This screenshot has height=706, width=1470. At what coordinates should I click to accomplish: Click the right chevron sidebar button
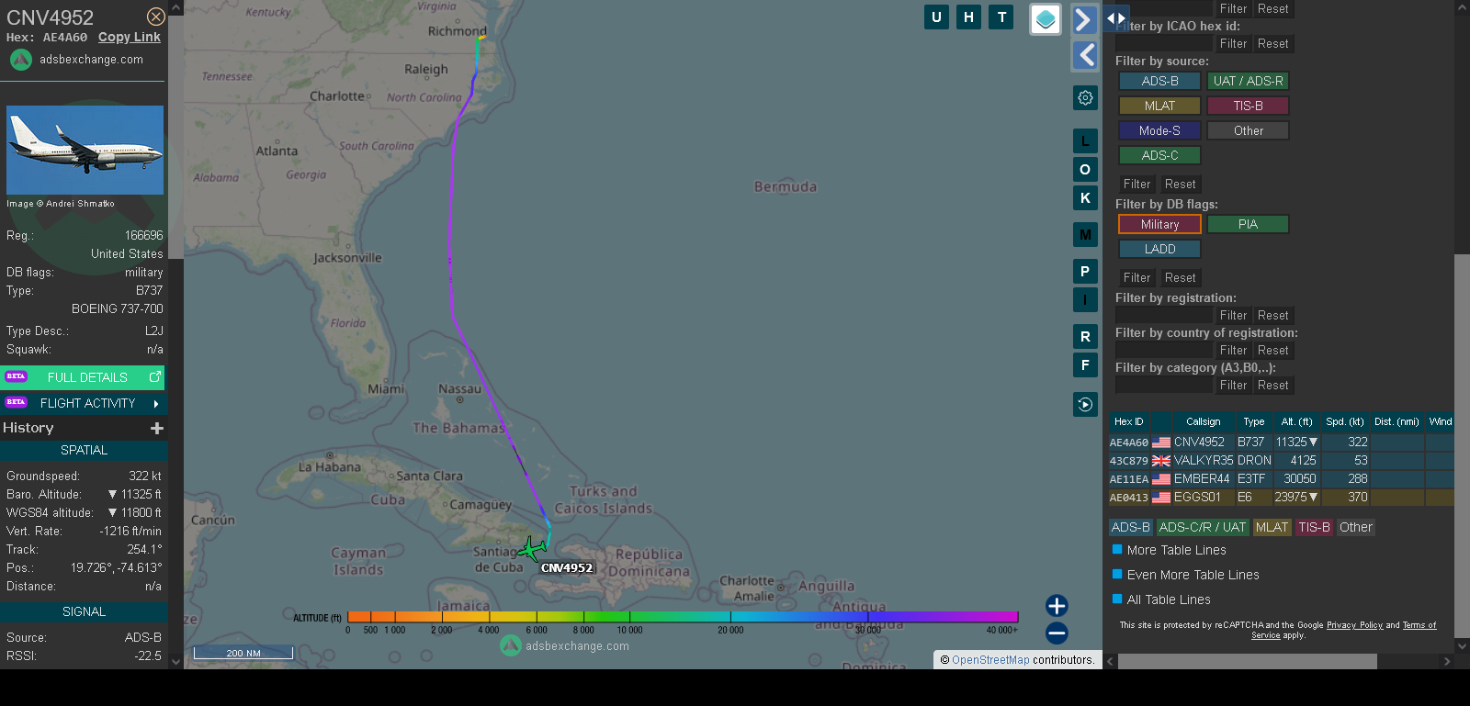point(1085,19)
